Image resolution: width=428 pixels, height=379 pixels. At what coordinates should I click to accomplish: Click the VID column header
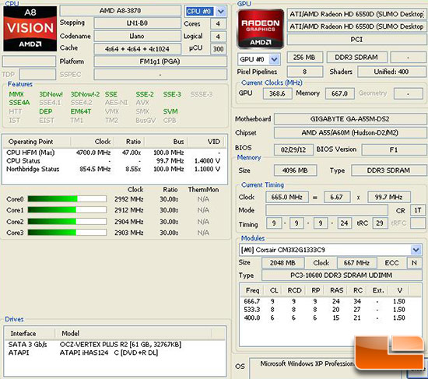click(207, 142)
